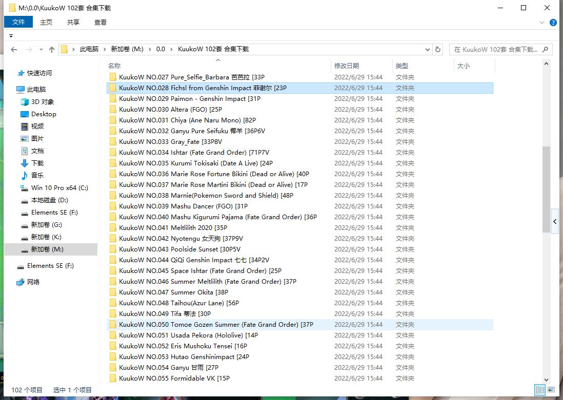Click the search magnifier icon

[545, 50]
